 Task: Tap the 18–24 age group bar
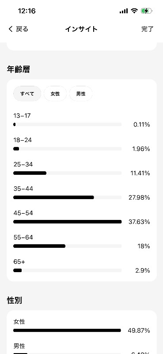tap(68, 149)
